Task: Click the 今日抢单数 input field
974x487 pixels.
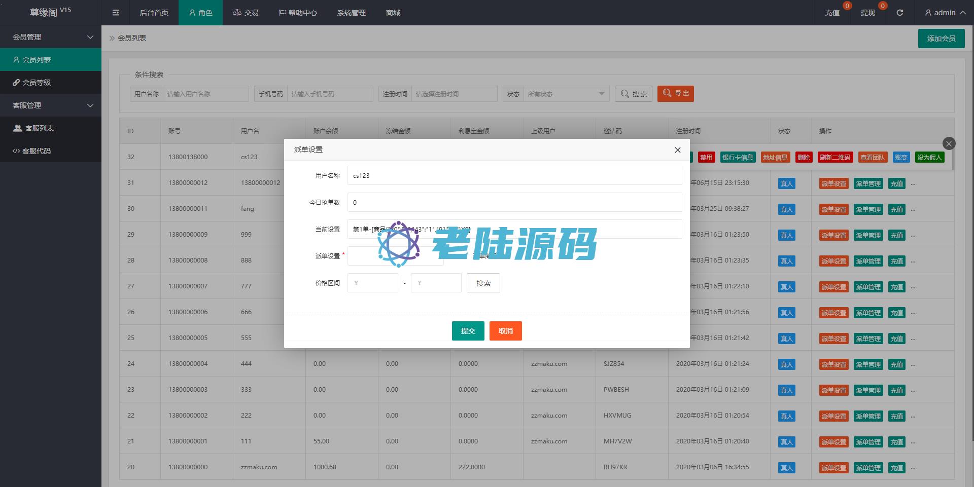Action: (514, 202)
